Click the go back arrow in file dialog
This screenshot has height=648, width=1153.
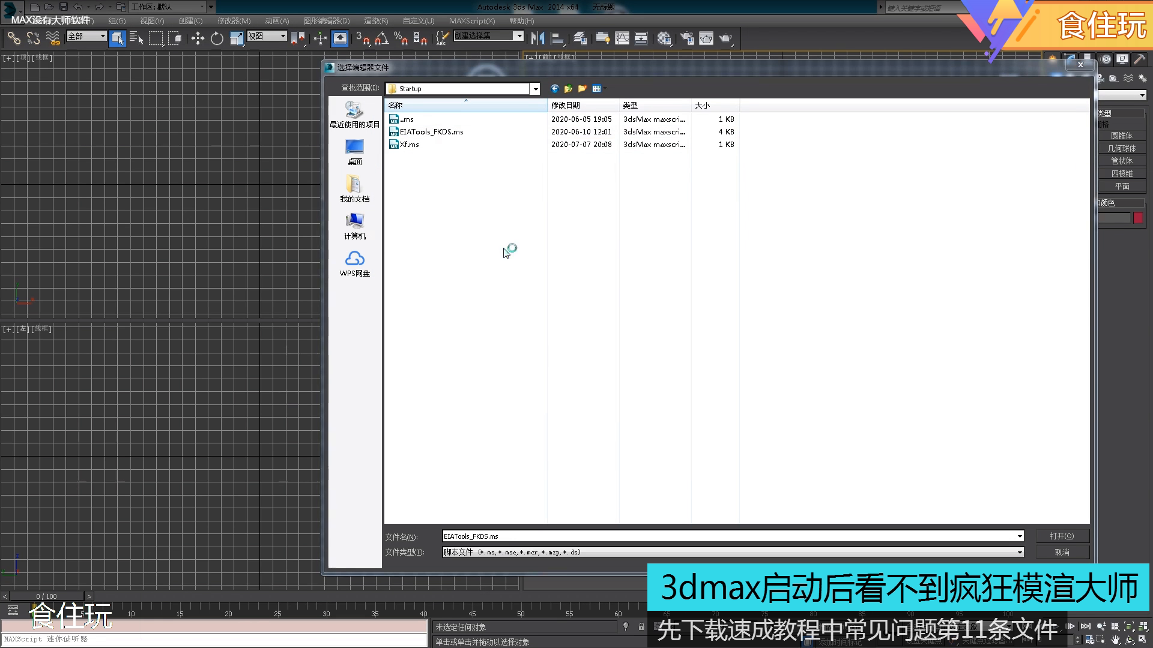(x=554, y=89)
